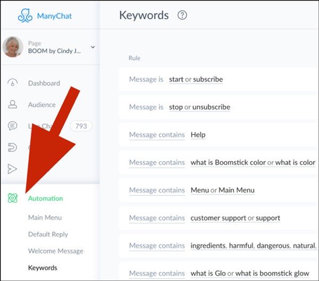Click the ManyChat brand name text
Viewport: 319px width, 281px height.
tap(54, 16)
